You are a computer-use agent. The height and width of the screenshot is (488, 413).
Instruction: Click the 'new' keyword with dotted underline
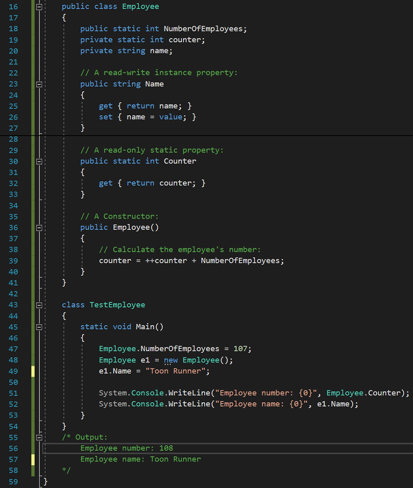pos(171,360)
